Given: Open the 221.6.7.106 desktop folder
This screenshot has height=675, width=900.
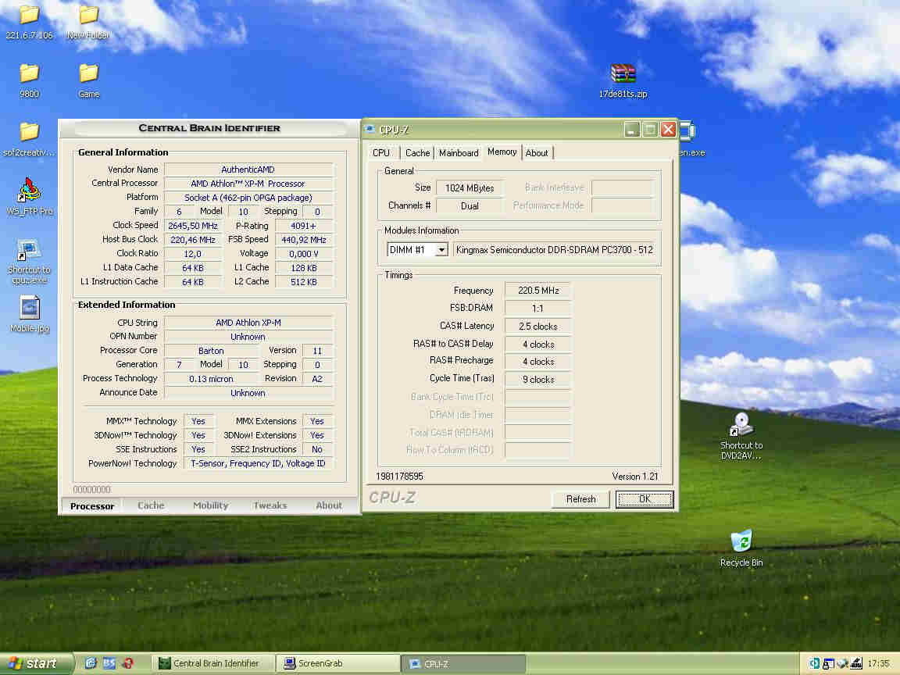Looking at the screenshot, I should (x=29, y=16).
